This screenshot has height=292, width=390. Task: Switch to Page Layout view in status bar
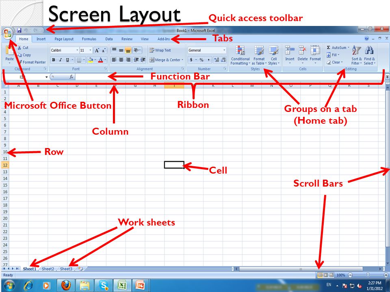coord(326,275)
